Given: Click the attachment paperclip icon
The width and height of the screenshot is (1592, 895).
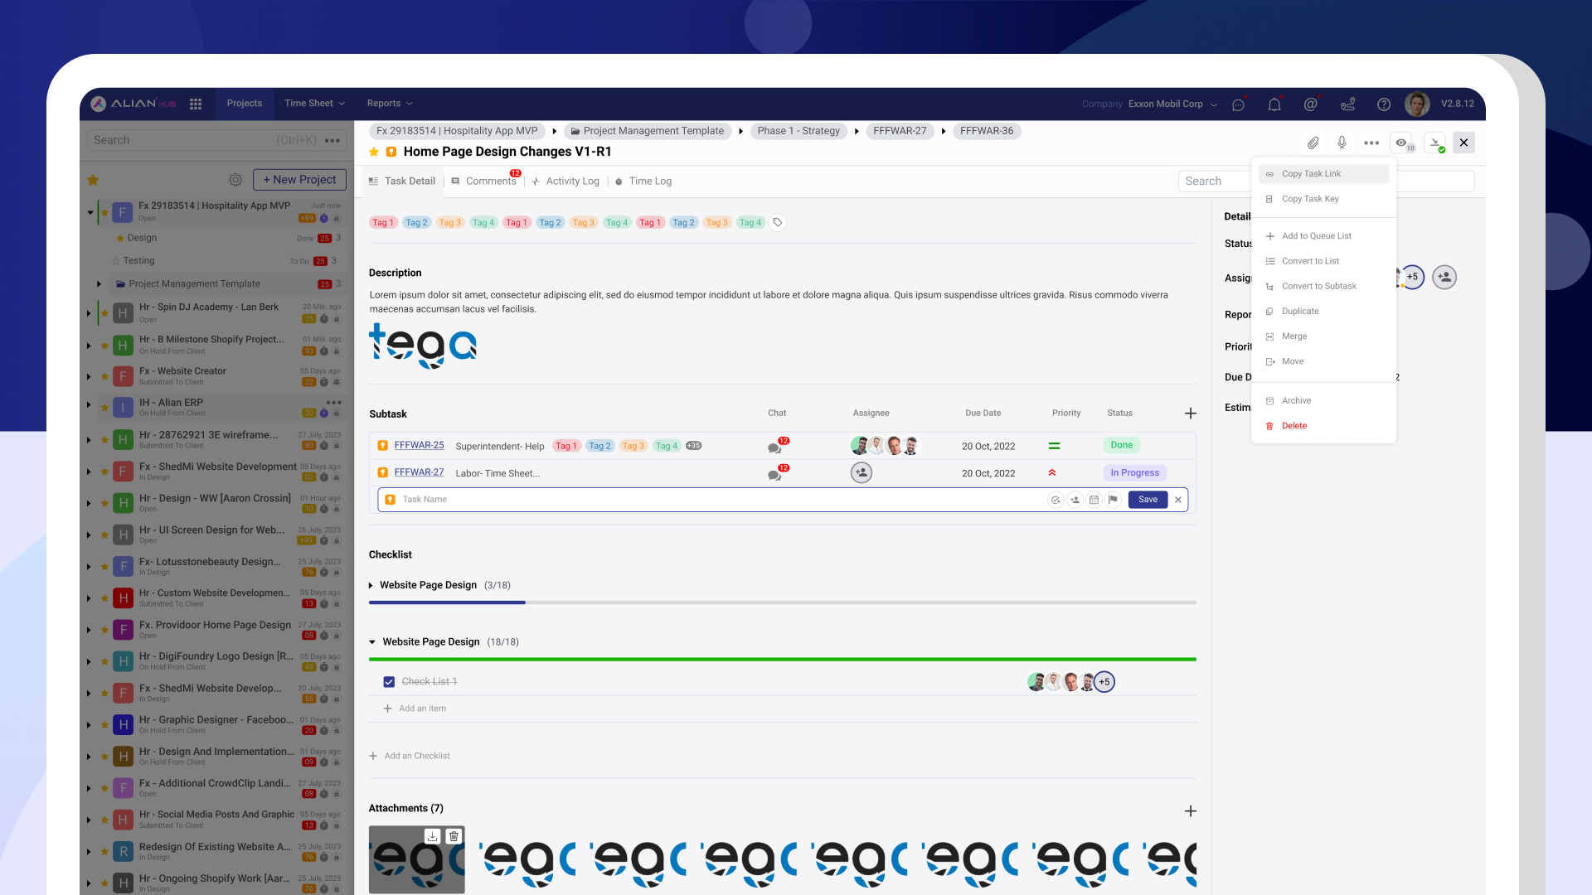Looking at the screenshot, I should [1313, 143].
